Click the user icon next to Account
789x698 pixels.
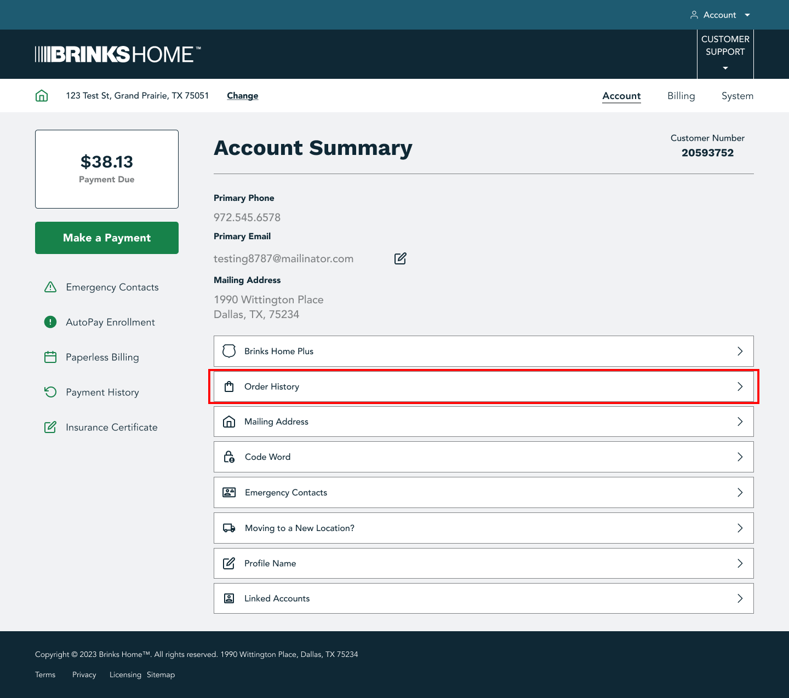694,15
